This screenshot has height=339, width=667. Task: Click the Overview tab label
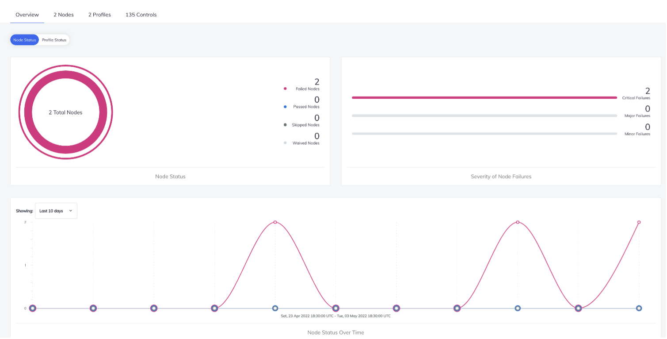pos(27,15)
